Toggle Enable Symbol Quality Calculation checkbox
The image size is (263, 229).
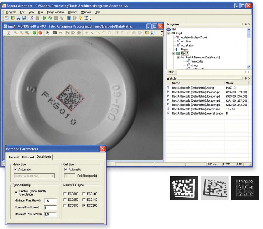16,192
